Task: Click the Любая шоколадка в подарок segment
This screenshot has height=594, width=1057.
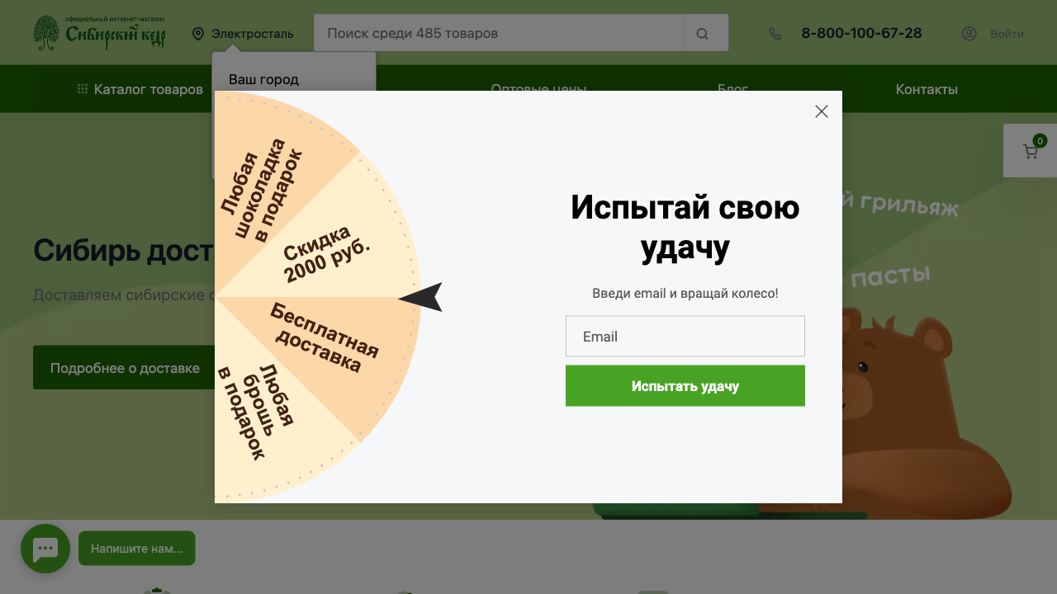Action: (x=262, y=190)
